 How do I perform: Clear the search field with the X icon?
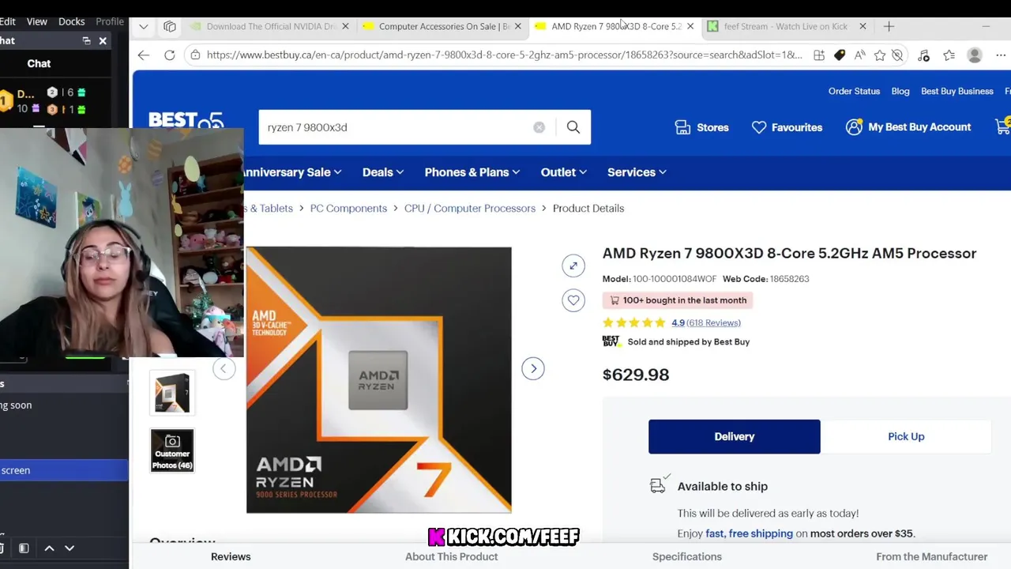(539, 127)
